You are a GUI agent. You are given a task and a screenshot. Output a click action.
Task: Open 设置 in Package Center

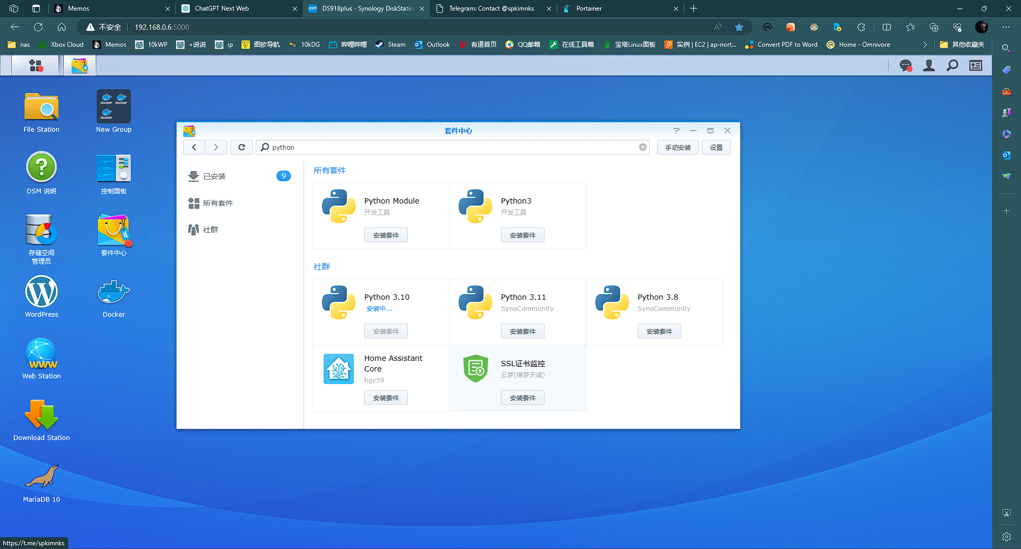point(716,147)
